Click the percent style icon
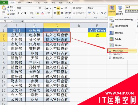Screen dimensions: 138x105 tap(94, 13)
